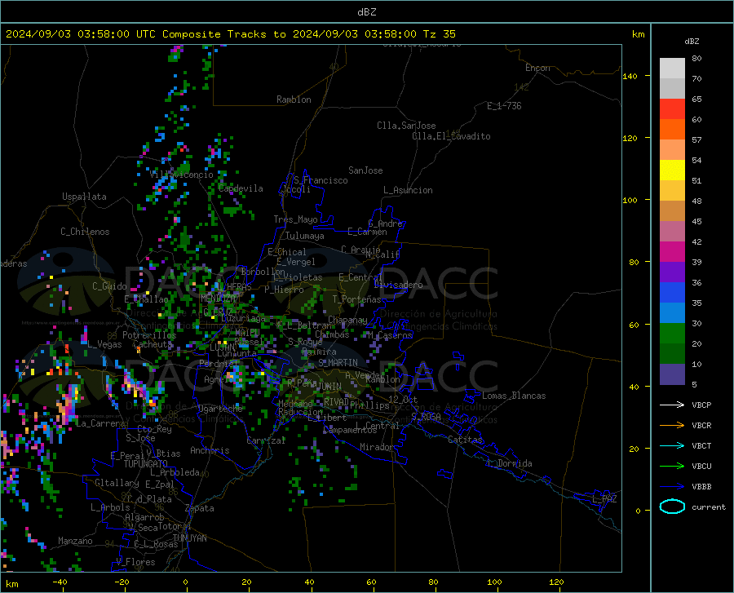The image size is (734, 593).
Task: Click the 'L_Dormida' map label
Action: pos(510,463)
